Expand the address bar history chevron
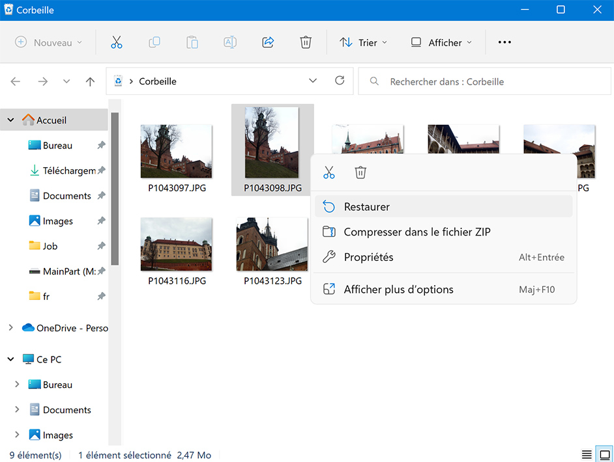The image size is (614, 462). click(x=312, y=81)
